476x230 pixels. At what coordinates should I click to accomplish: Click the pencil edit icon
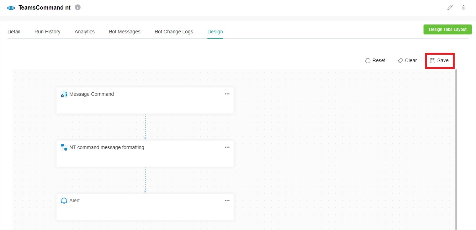coord(450,7)
